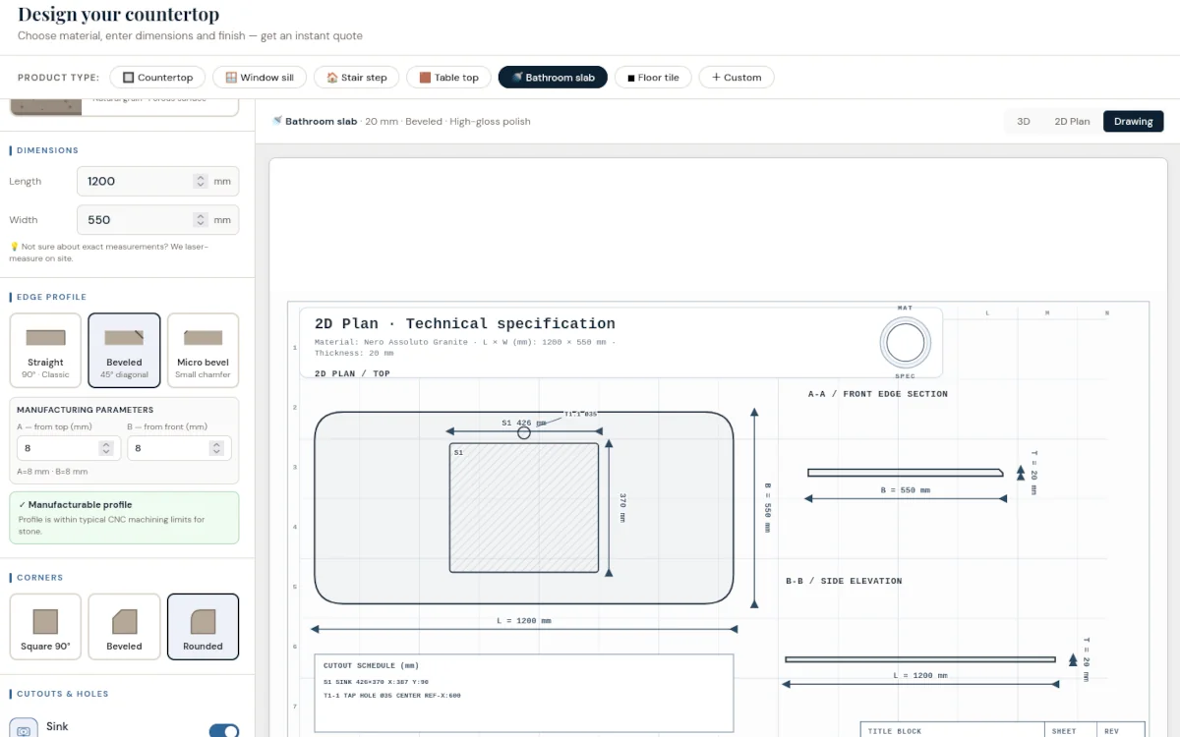
Task: Click the 'B-B / SIDE ELEVATION' heading
Action: [844, 581]
